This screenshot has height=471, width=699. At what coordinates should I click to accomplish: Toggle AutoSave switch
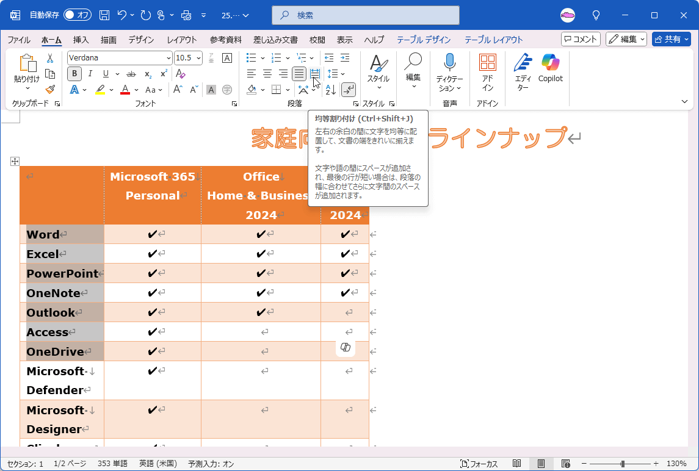click(78, 15)
